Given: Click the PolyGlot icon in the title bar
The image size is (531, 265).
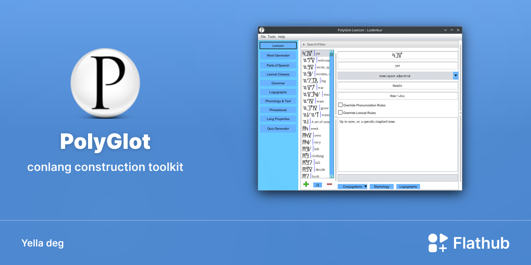Looking at the screenshot, I should point(262,30).
